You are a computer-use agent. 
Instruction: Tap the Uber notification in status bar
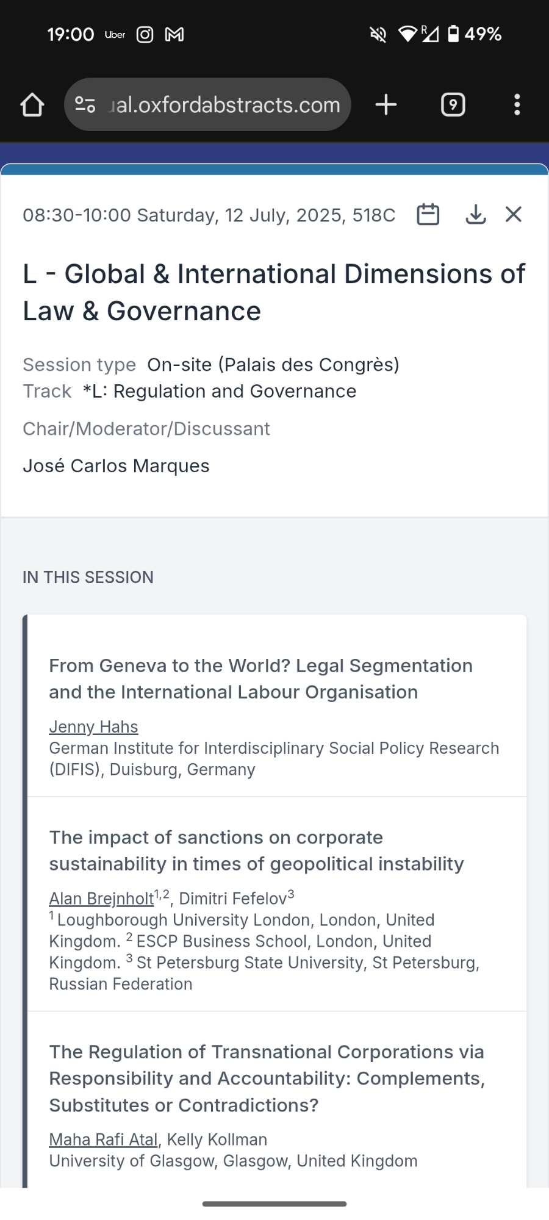(x=115, y=35)
